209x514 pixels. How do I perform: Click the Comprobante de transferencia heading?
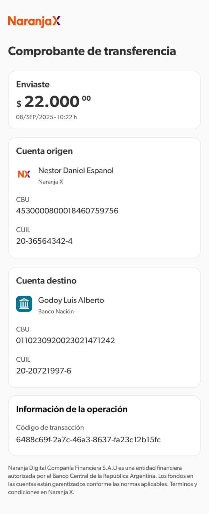pos(92,51)
